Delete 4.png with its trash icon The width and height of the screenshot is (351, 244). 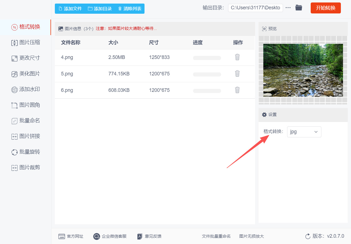coord(237,57)
